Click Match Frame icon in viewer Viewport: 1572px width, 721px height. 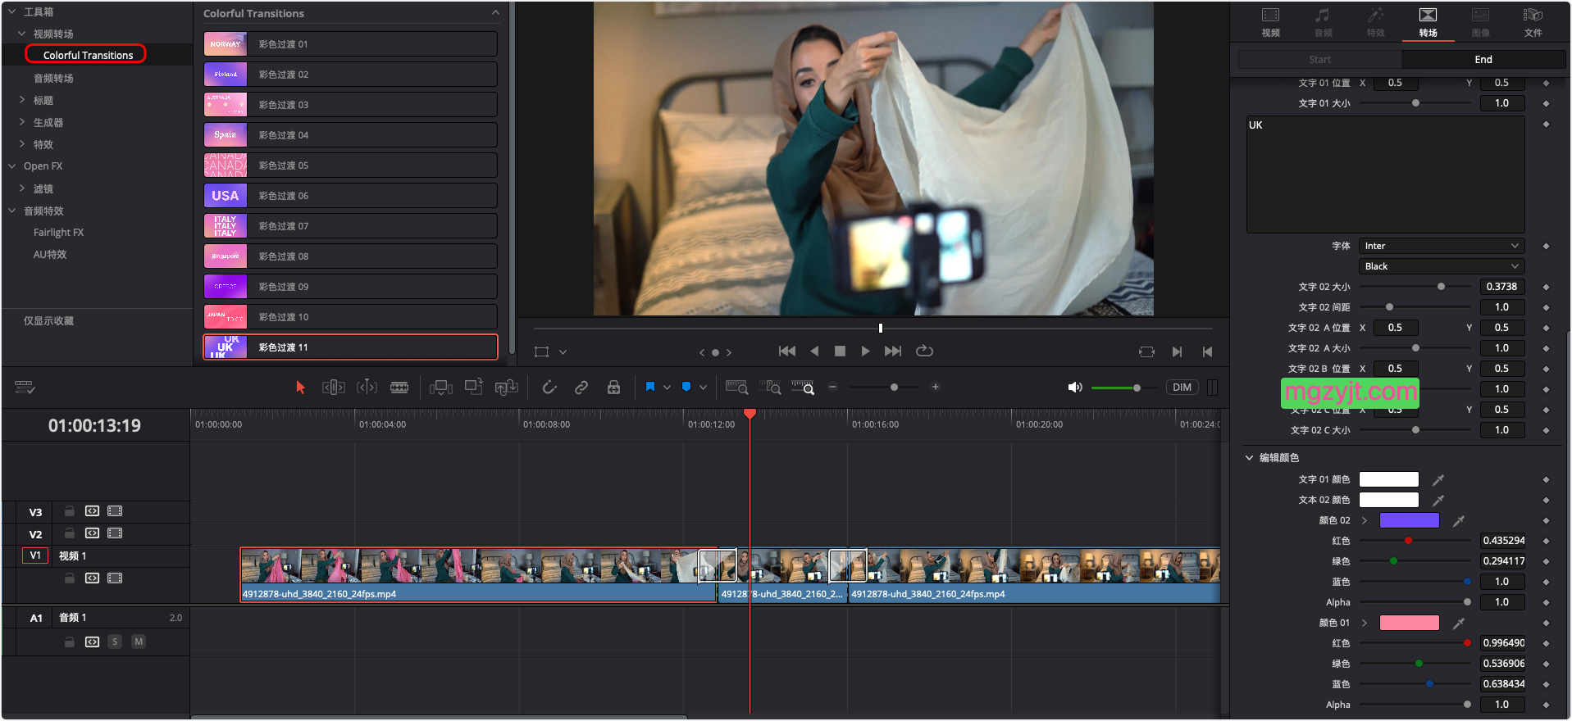[x=1146, y=351]
